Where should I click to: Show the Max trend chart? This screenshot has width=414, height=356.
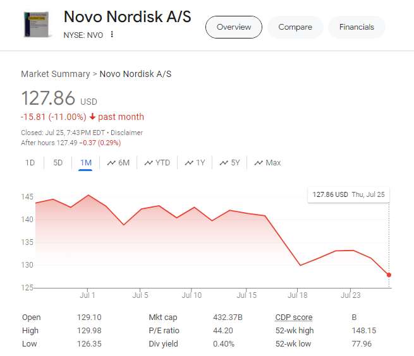(x=267, y=163)
